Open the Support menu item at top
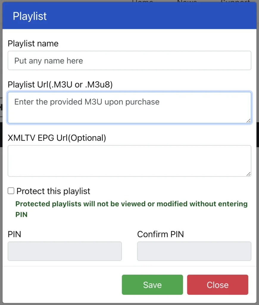Image resolution: width=259 pixels, height=305 pixels. (235, 1)
